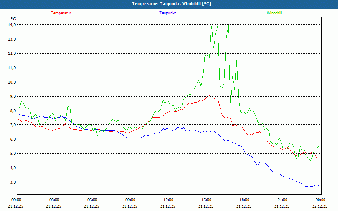Click the 10,0 y-axis value label
The image size is (338, 211).
click(11, 82)
